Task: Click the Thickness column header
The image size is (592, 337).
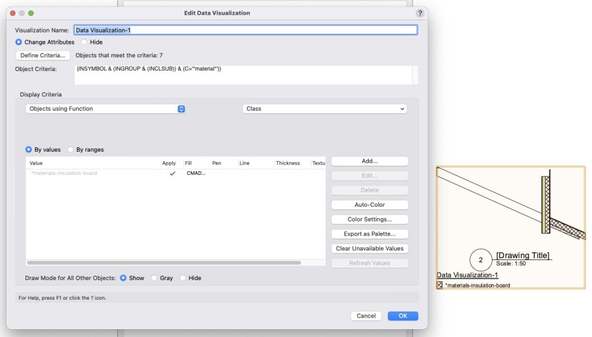Action: [x=288, y=163]
